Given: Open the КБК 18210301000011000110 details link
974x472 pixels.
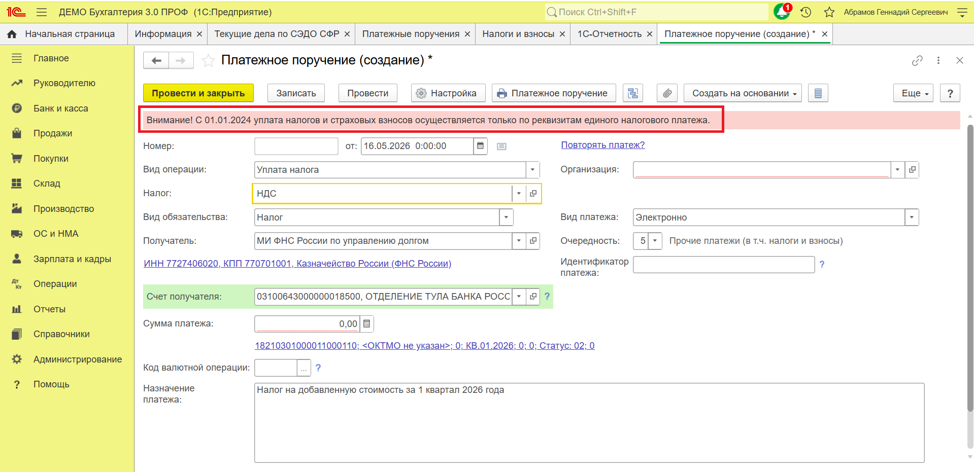Looking at the screenshot, I should point(425,346).
